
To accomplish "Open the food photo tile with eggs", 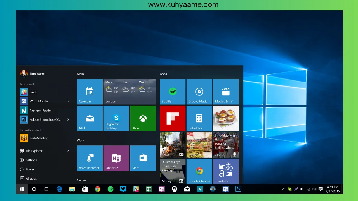I will (226, 118).
